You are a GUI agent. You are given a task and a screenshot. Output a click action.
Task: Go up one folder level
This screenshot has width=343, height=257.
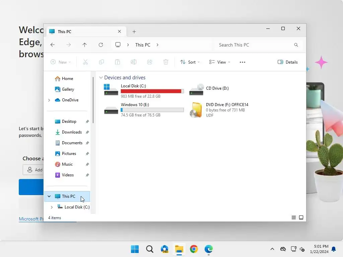pyautogui.click(x=85, y=45)
